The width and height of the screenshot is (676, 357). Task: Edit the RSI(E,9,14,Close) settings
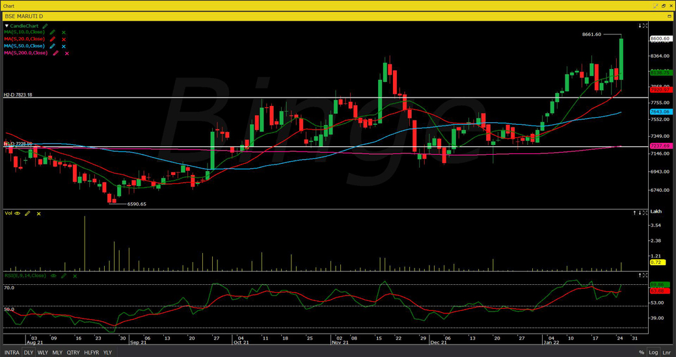click(63, 276)
